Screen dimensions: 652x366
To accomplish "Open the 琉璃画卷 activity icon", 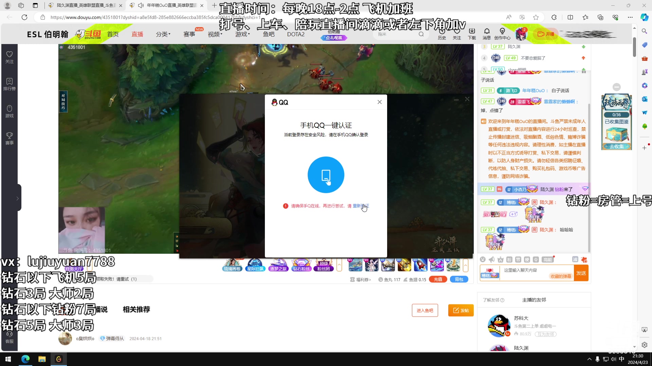I will point(232,265).
